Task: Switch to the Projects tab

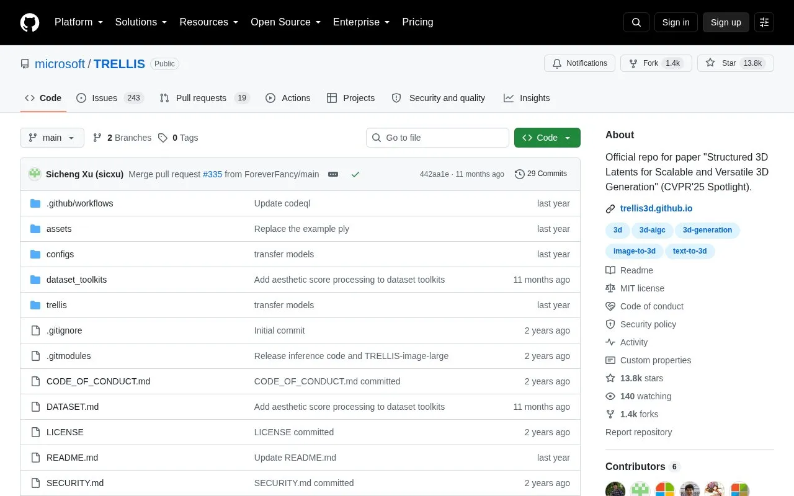Action: [351, 98]
